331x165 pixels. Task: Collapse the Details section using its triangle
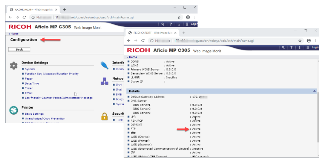point(314,91)
